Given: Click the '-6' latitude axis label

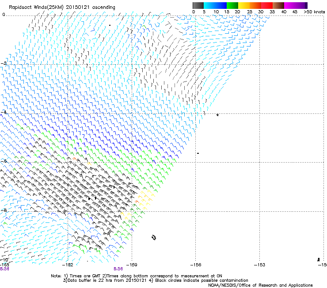Looking at the screenshot, I should pyautogui.click(x=4, y=161).
